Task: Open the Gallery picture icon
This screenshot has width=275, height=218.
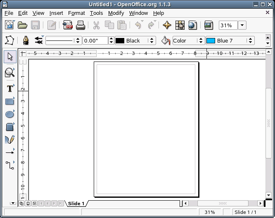Action: point(209,25)
